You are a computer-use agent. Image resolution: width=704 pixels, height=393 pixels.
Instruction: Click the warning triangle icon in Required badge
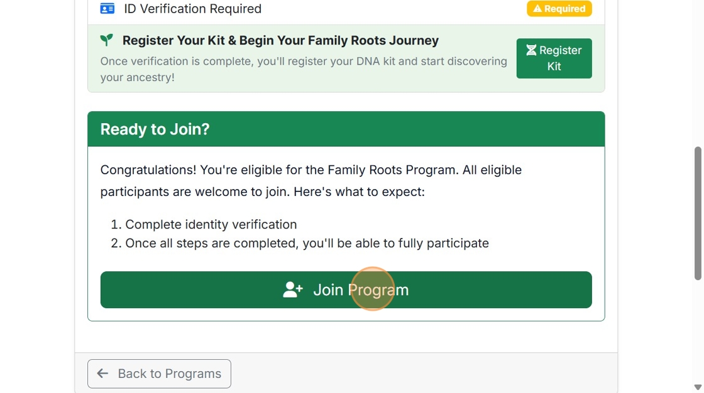coord(537,9)
